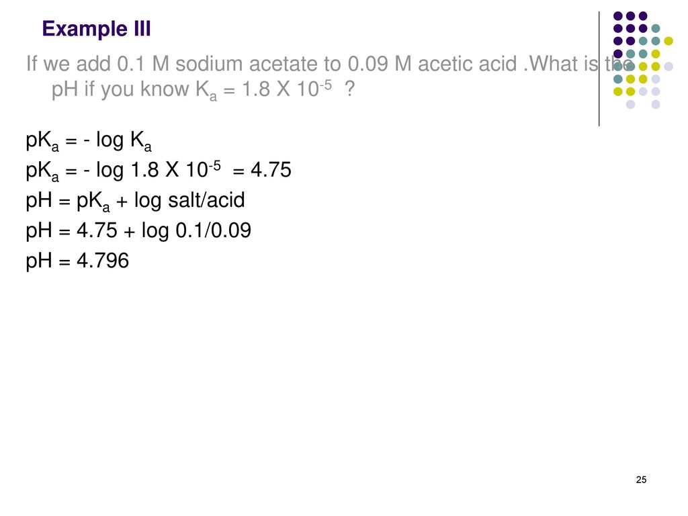Click the vertical divider line beside dots
The height and width of the screenshot is (516, 688).
pos(599,69)
